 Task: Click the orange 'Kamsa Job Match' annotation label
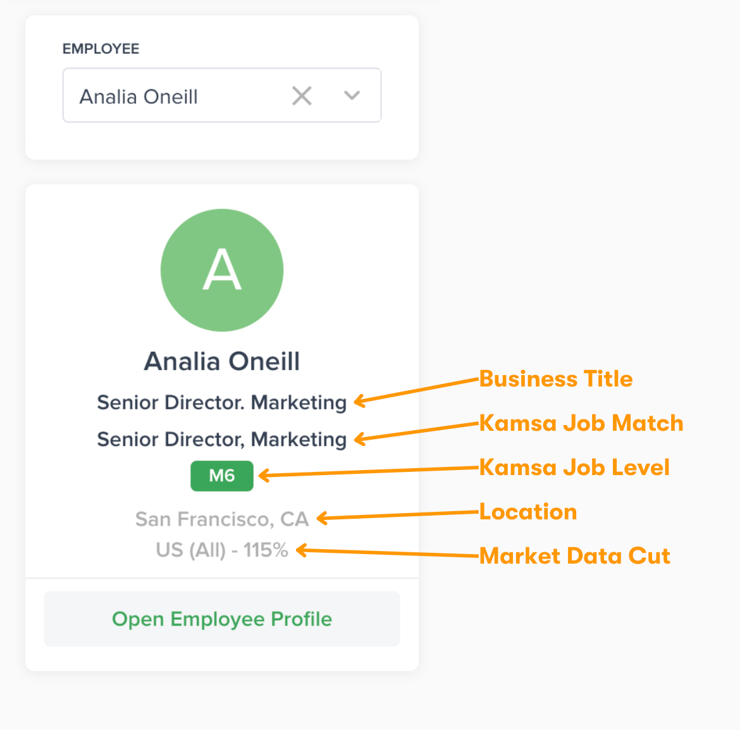pyautogui.click(x=581, y=423)
